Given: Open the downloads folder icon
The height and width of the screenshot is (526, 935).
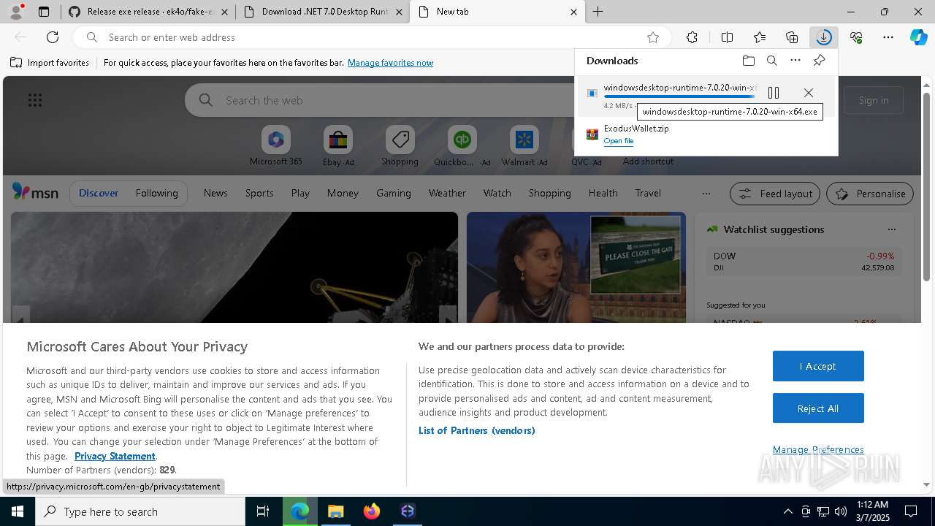Looking at the screenshot, I should coord(748,61).
